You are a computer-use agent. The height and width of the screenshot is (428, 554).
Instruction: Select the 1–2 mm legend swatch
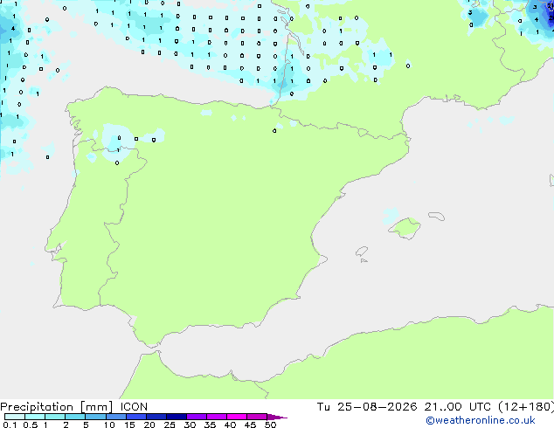[x=55, y=417]
